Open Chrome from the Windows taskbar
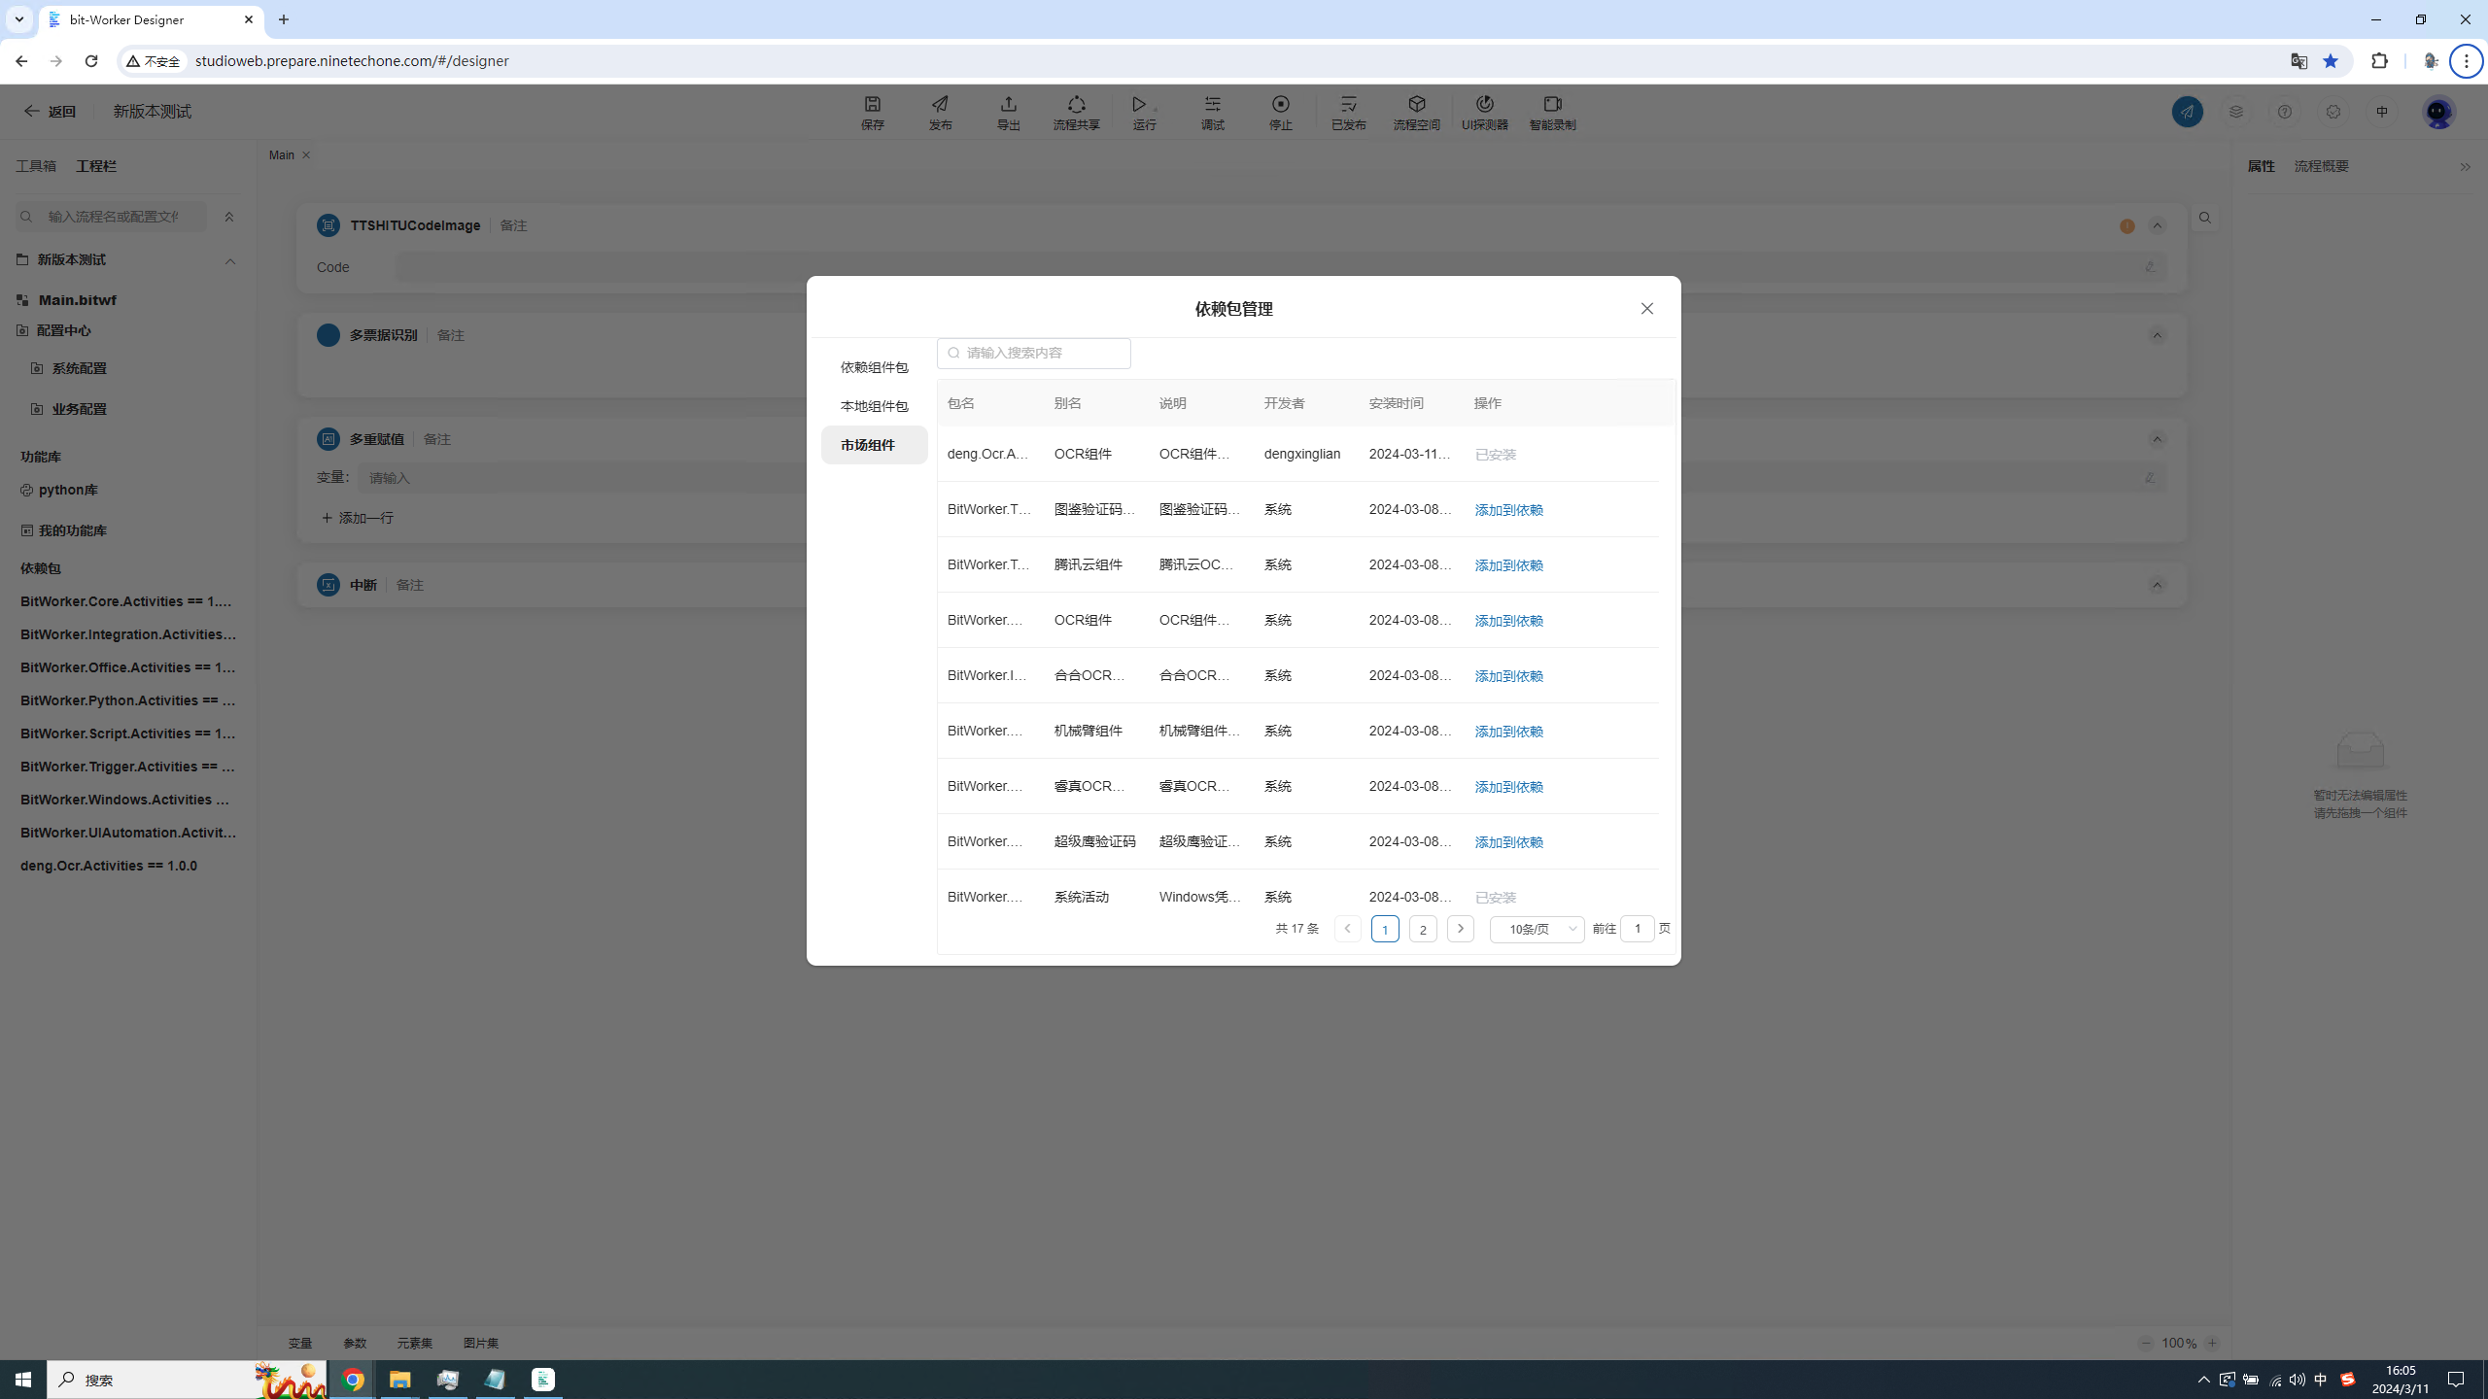Viewport: 2488px width, 1399px height. pos(353,1380)
